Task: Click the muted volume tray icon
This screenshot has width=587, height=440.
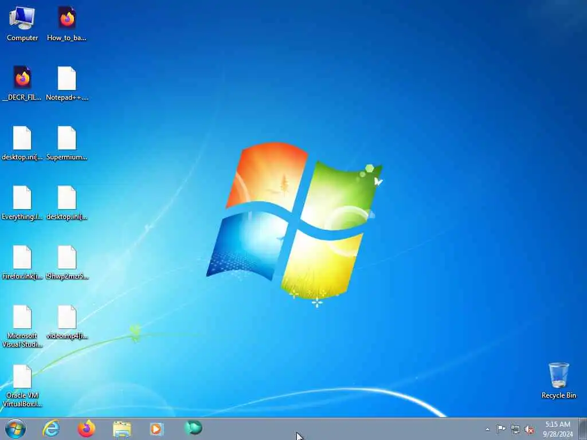Action: click(529, 430)
